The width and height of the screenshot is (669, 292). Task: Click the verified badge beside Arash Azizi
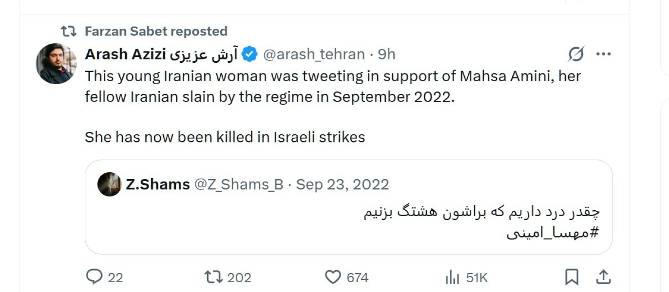click(x=248, y=55)
